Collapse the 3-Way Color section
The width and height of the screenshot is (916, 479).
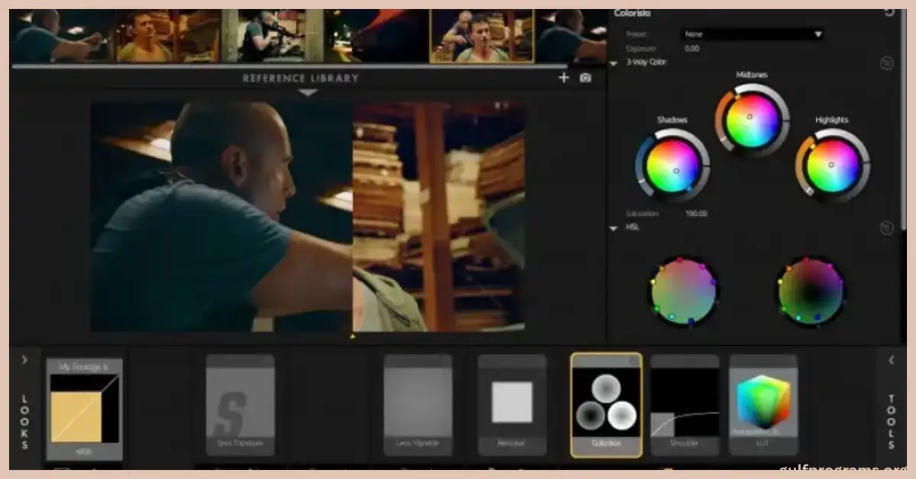point(614,63)
